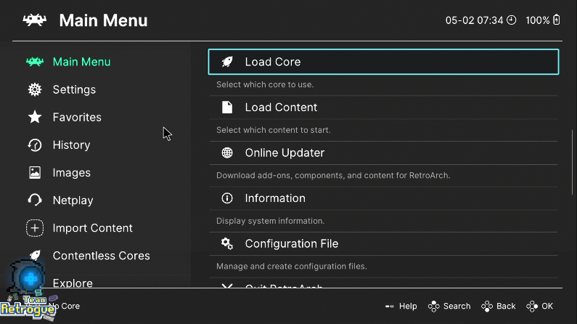Click the 100% battery percentage text

537,20
